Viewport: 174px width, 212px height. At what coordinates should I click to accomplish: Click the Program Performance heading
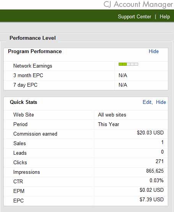click(x=35, y=52)
